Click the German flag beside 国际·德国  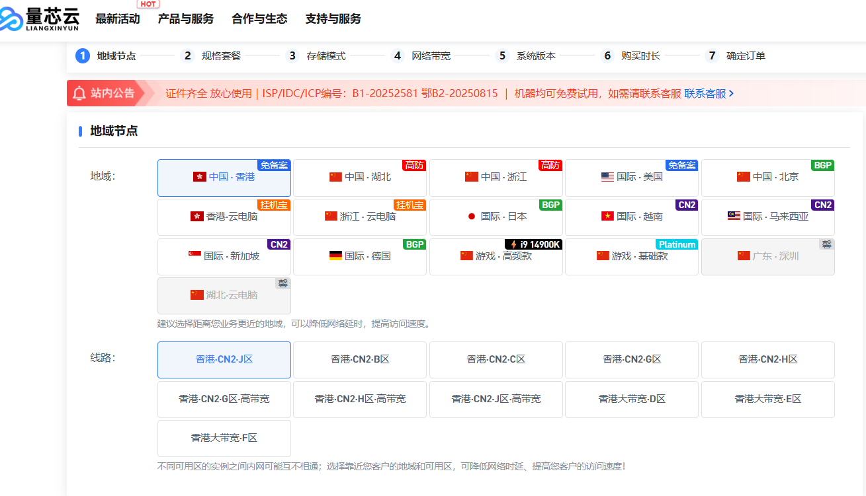click(335, 256)
